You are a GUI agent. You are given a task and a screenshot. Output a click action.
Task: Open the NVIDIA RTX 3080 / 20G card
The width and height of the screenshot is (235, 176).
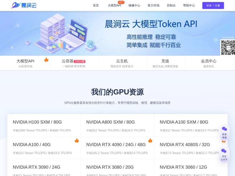(117, 167)
